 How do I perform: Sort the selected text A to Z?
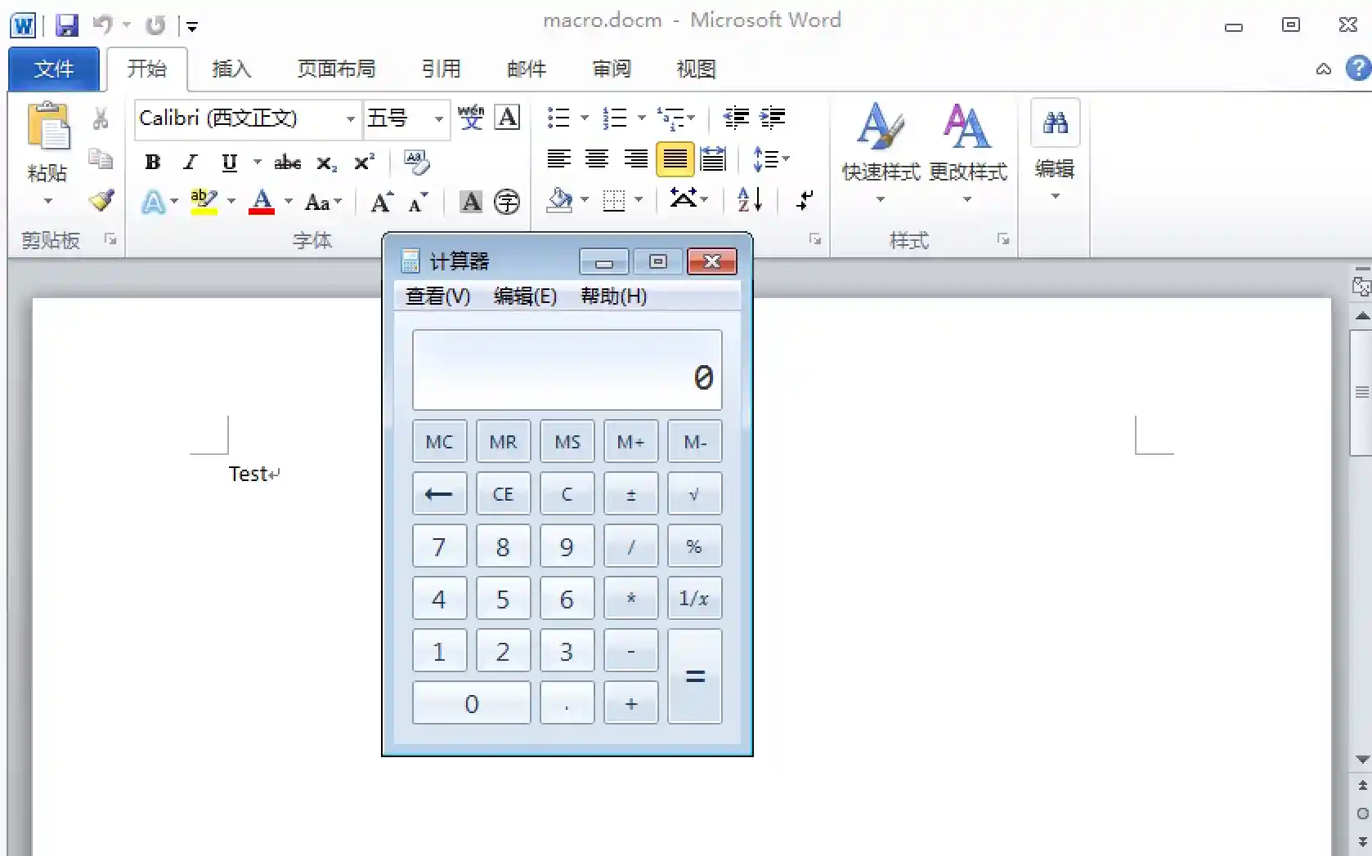750,199
